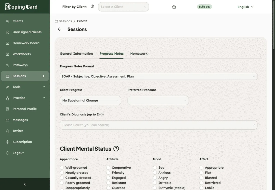
Task: Click the Homework board checkbox icon
Action: coord(7,43)
